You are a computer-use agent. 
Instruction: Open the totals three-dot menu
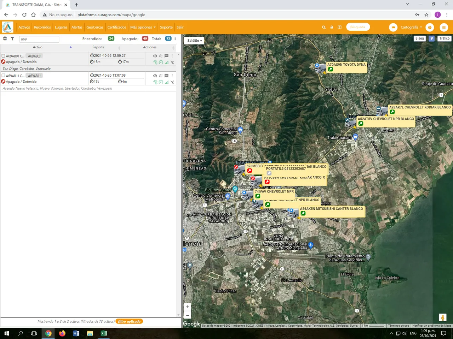[x=175, y=38]
